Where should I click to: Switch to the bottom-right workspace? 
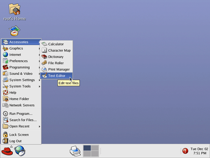(95, 154)
